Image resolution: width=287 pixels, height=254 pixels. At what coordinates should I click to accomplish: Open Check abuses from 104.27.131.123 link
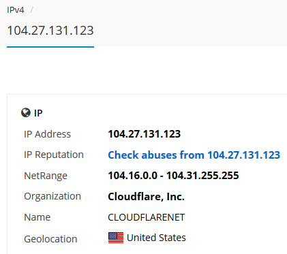coord(194,155)
